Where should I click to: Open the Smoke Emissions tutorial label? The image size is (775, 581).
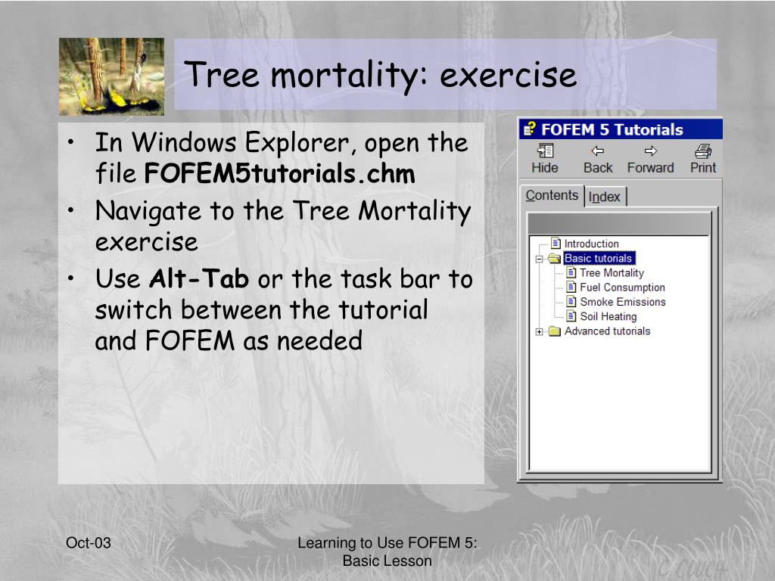tap(623, 301)
